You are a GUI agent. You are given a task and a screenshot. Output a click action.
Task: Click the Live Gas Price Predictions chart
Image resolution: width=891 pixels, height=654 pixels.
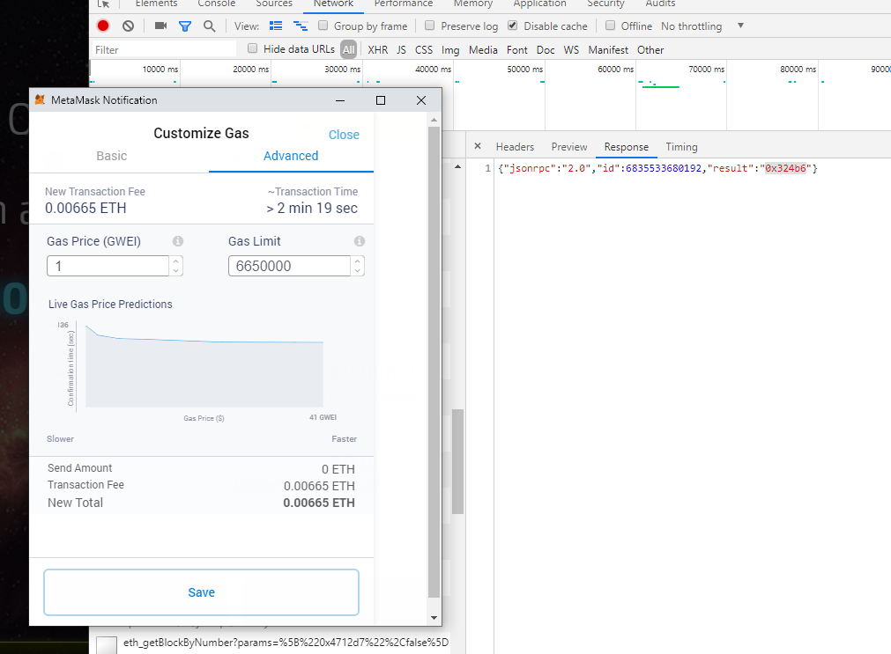coord(204,366)
